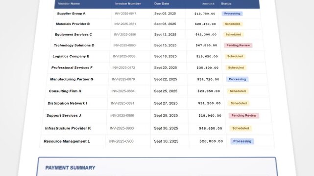Viewport: 314px width, 176px height.
Task: Click invoice number INV-2025-0872
Action: [123, 68]
